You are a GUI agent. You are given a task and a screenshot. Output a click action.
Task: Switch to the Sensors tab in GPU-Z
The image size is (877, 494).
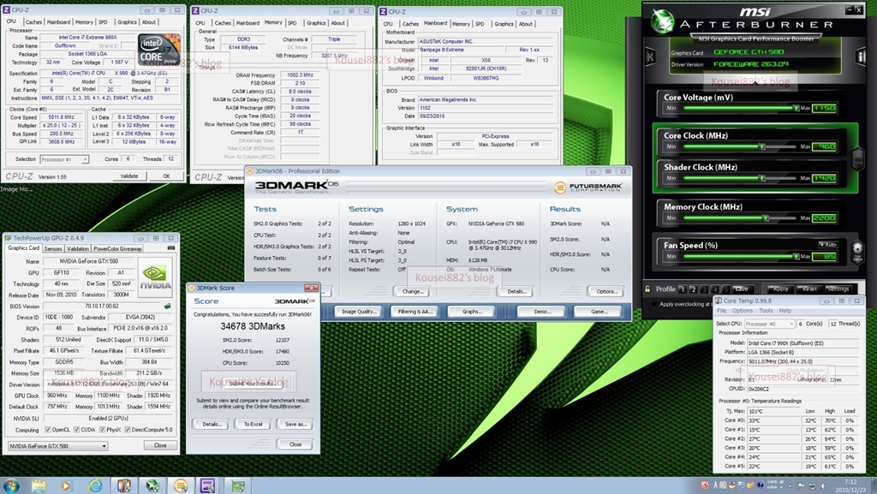53,248
